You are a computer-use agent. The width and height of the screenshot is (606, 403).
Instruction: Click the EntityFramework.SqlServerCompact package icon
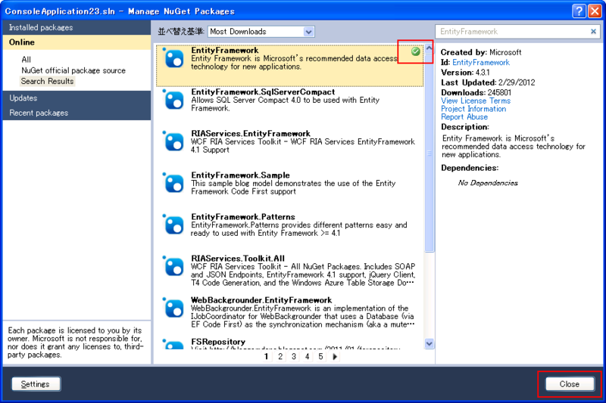click(x=173, y=101)
